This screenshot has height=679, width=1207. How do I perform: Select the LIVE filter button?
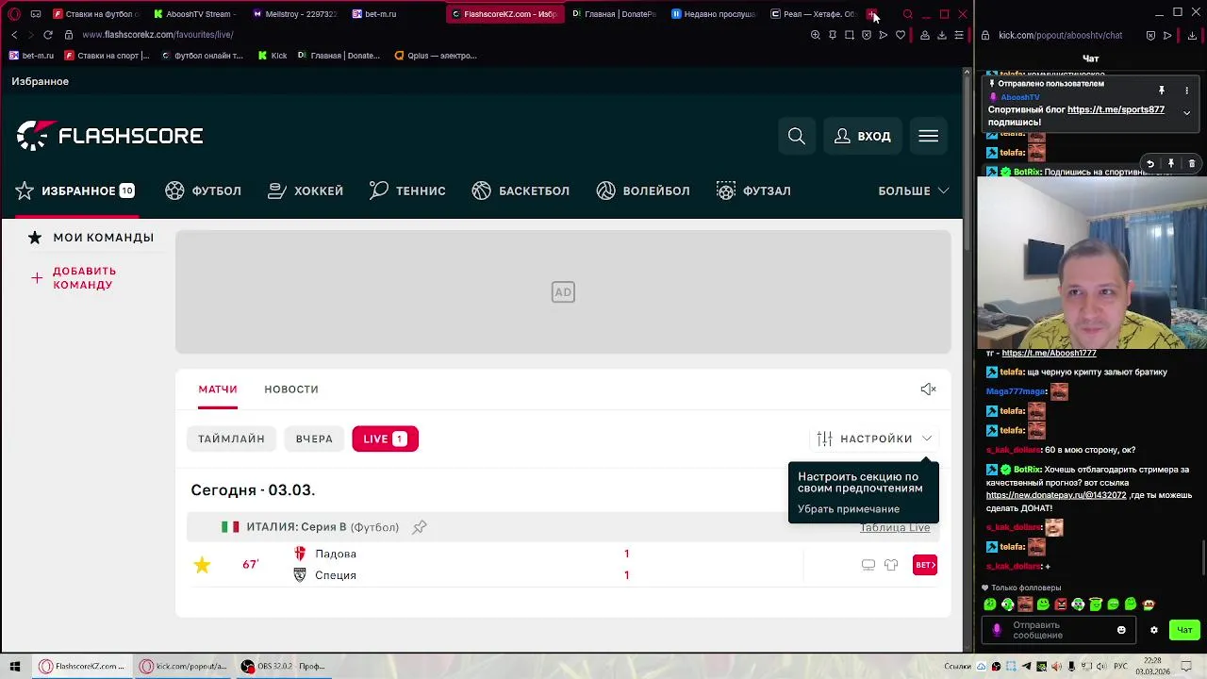click(x=385, y=439)
